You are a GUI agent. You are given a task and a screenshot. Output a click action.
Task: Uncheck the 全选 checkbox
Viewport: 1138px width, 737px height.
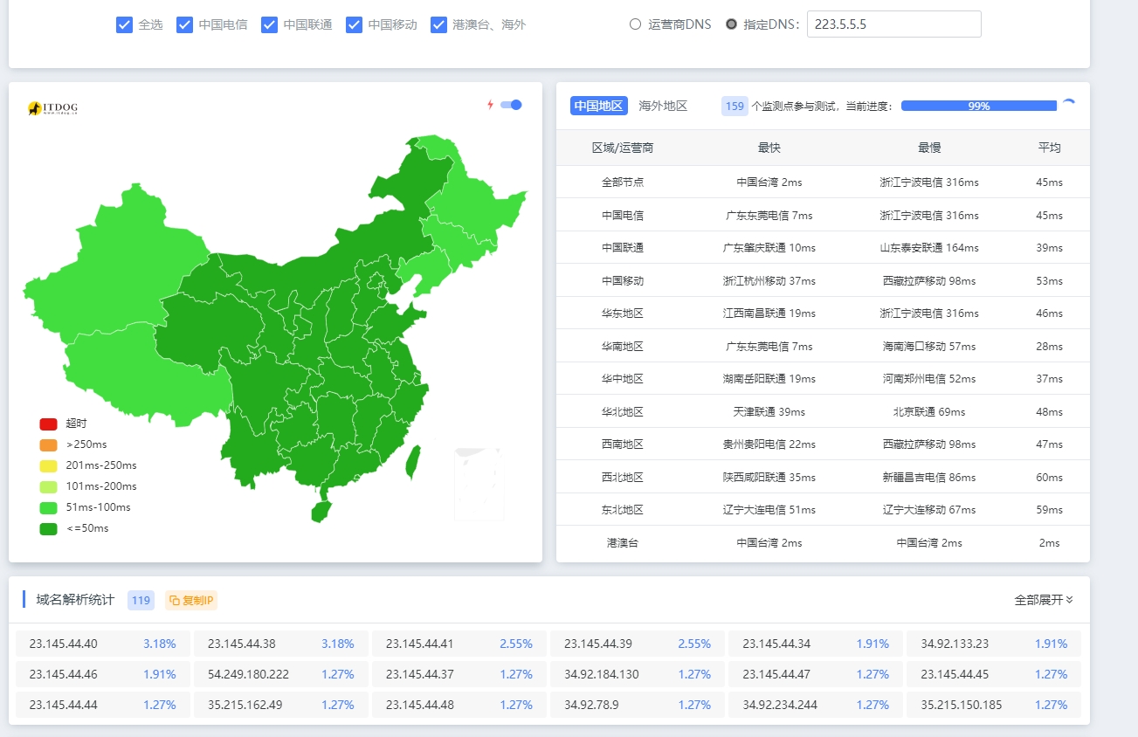[124, 24]
